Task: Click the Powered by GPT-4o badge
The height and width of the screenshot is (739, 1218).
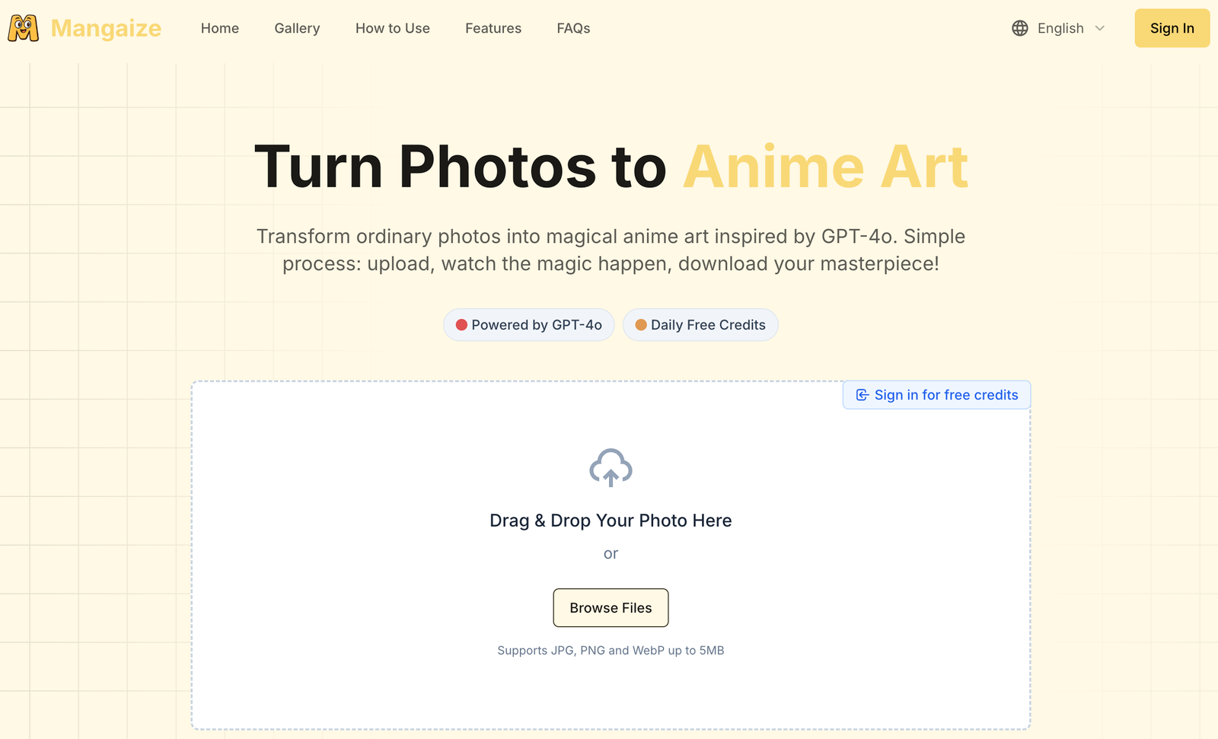Action: (529, 325)
